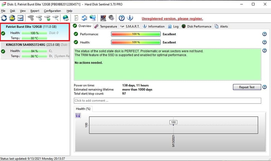
Task: Click help icon next to Repeat Test
Action: [x=264, y=87]
